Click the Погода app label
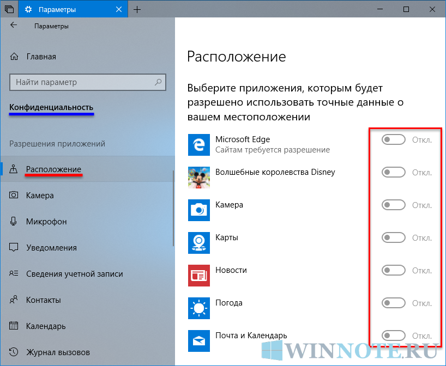This screenshot has height=366, width=446. pos(228,303)
